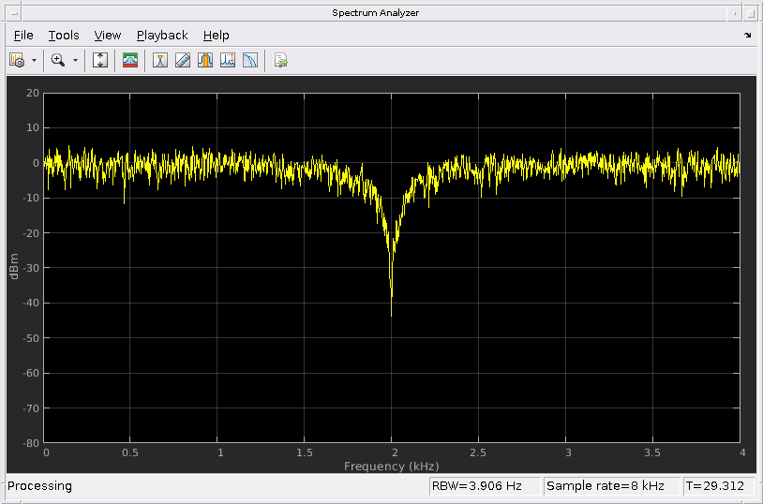Expand the zoom tool dropdown arrow
The width and height of the screenshot is (763, 504).
75,60
